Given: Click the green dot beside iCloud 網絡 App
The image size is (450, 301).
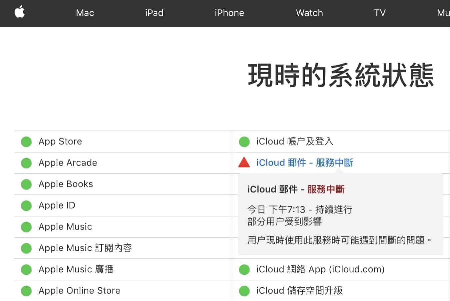Looking at the screenshot, I should [244, 269].
